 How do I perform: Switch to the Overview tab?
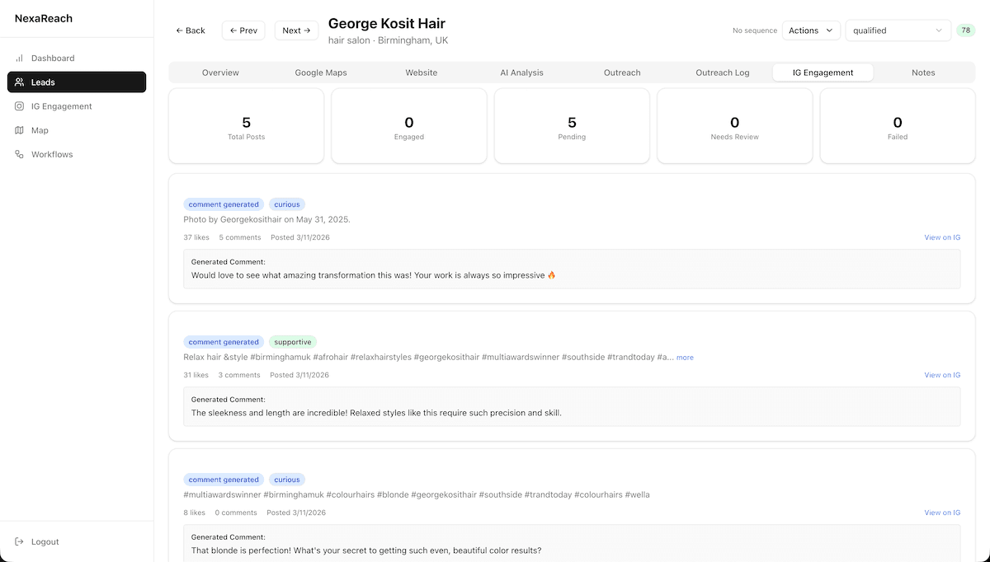click(x=220, y=73)
